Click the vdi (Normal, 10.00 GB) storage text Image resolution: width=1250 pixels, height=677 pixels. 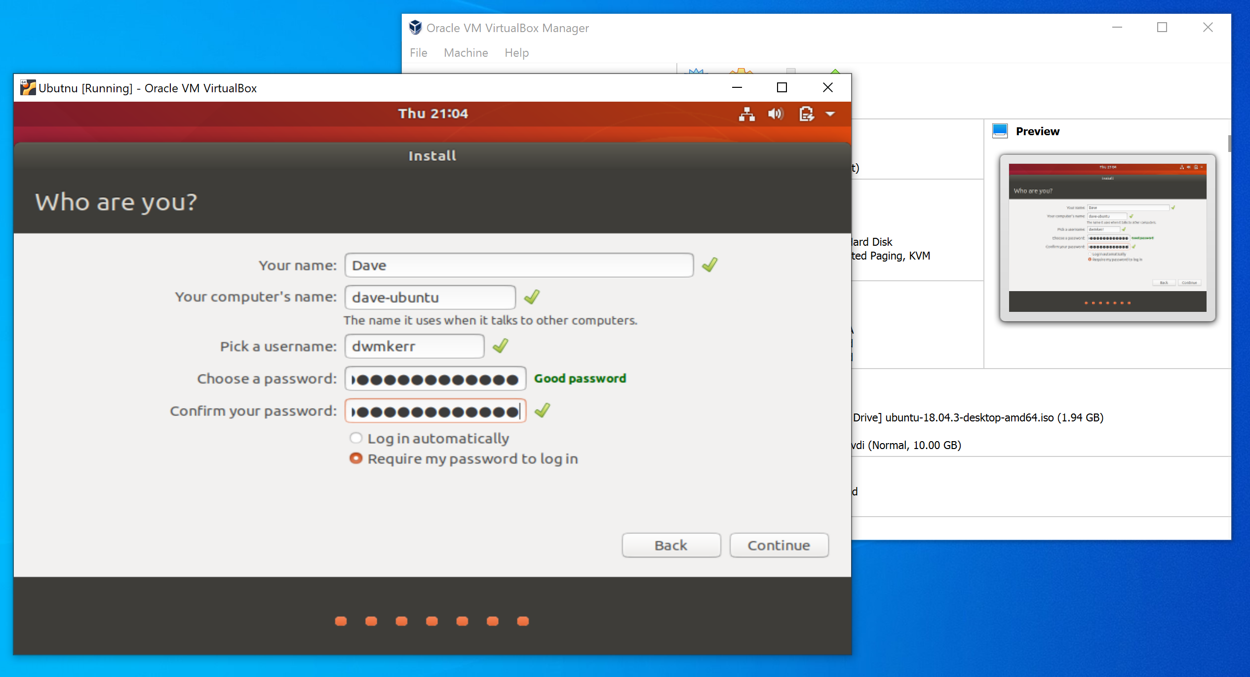tap(906, 445)
